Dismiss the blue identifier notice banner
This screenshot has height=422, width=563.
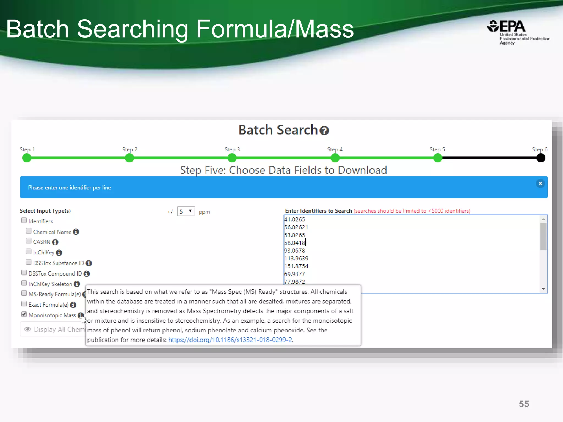[x=540, y=184]
